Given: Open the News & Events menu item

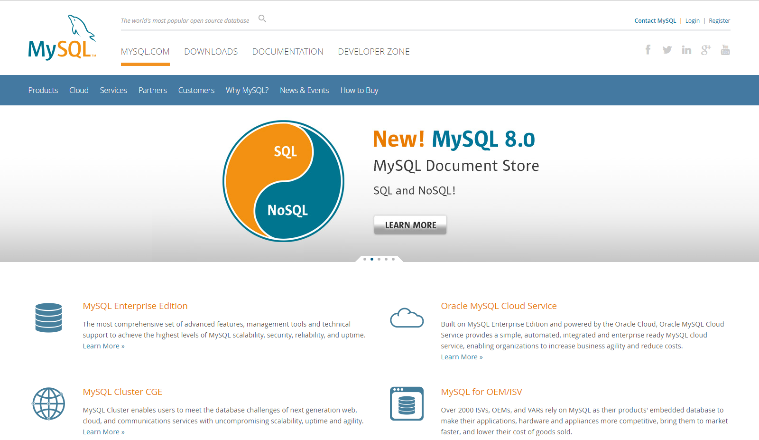Looking at the screenshot, I should [304, 90].
